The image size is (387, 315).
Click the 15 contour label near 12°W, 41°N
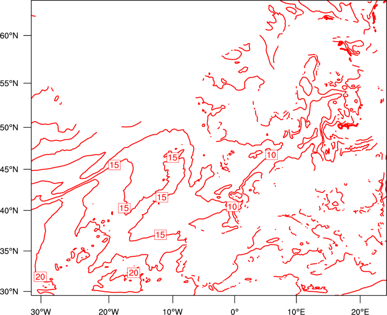[x=162, y=197]
